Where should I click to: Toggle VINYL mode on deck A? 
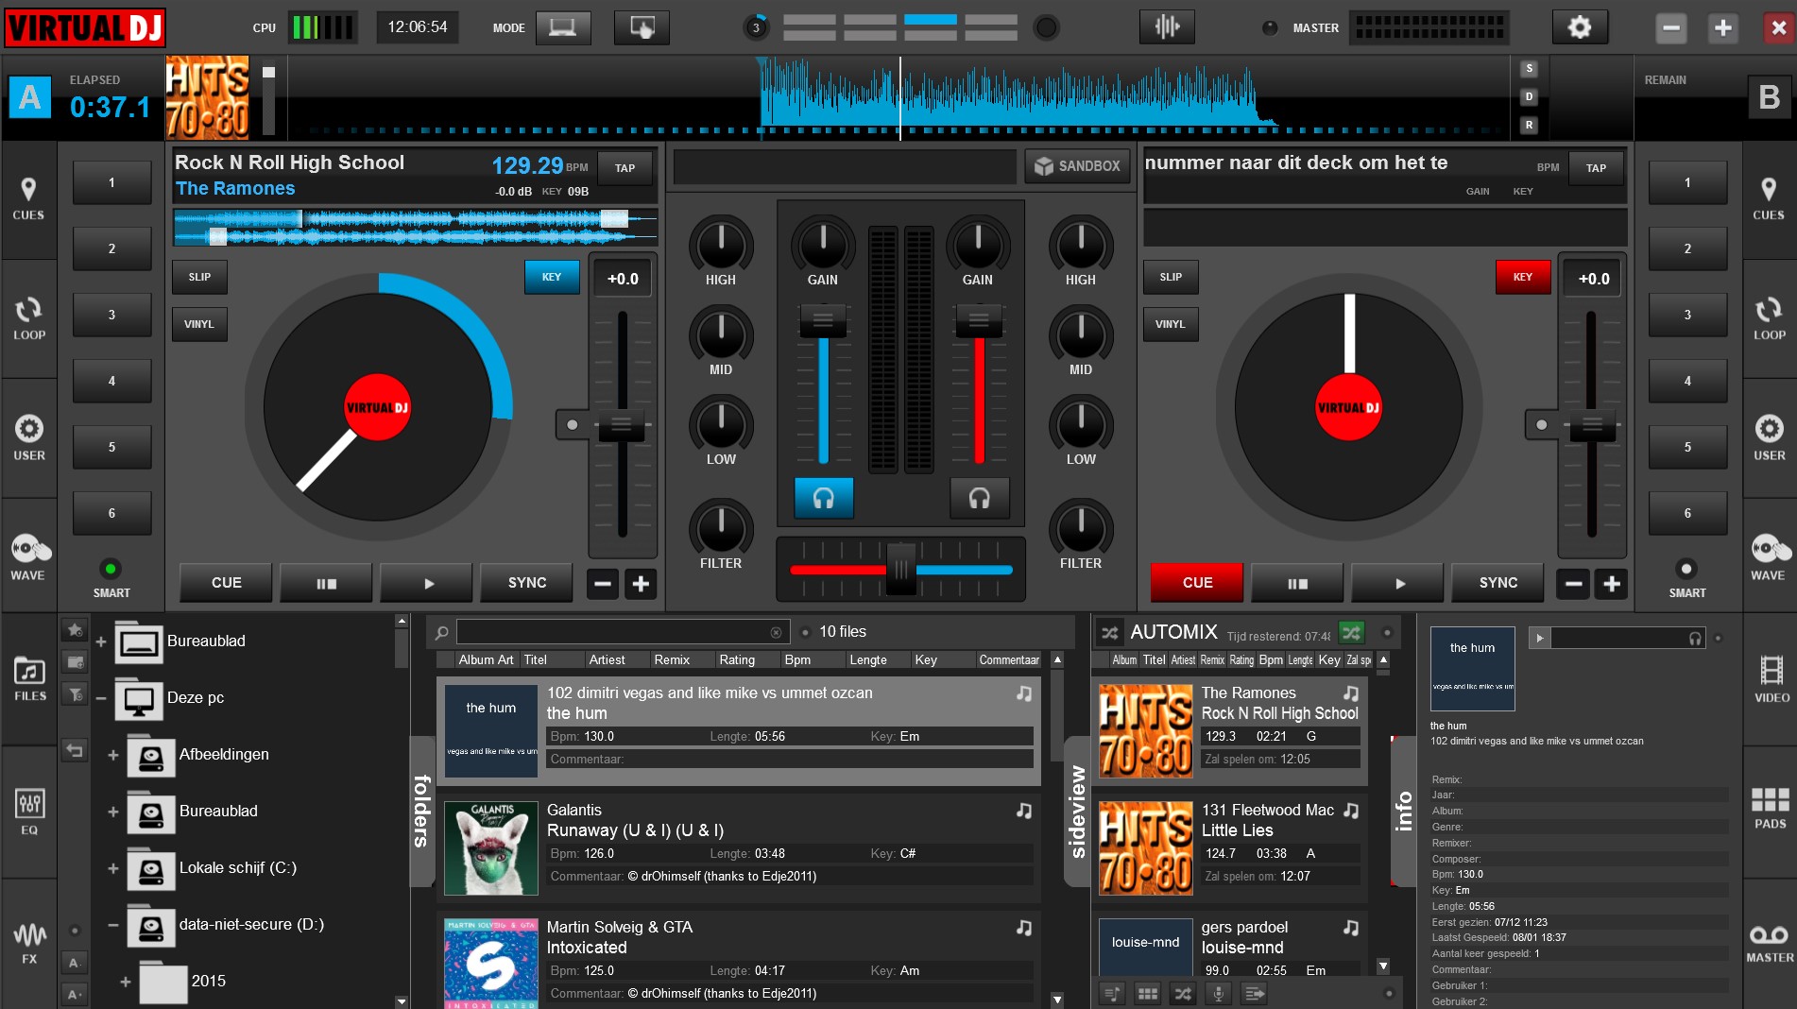[x=199, y=324]
